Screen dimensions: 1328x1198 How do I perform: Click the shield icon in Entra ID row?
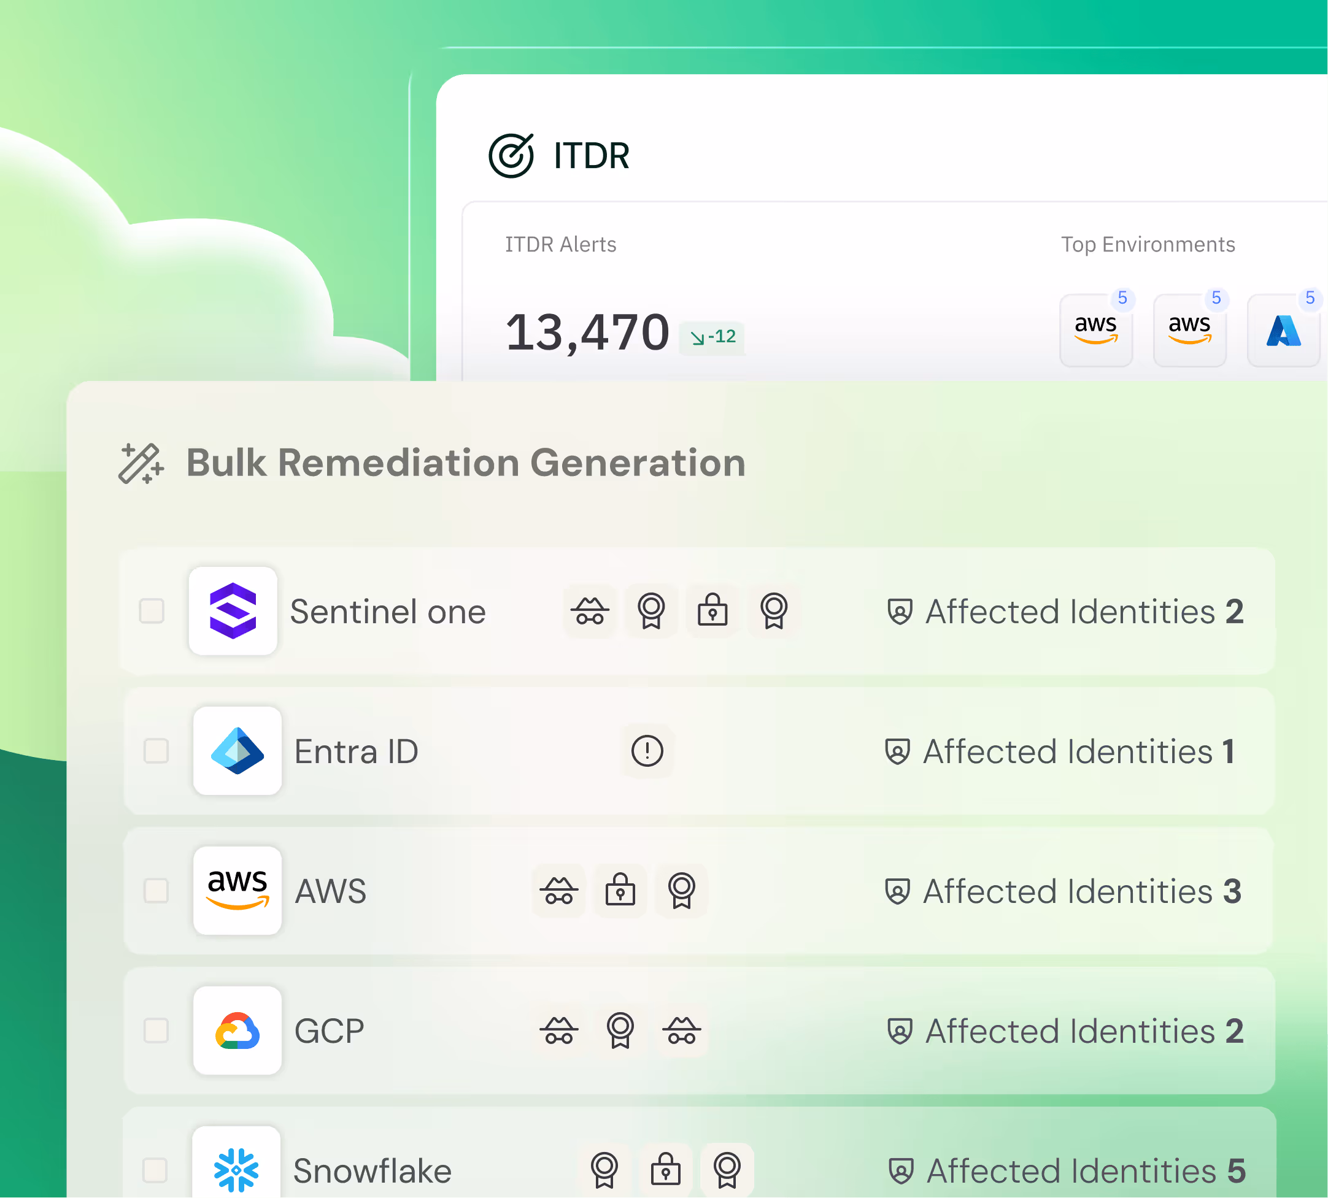coord(897,751)
